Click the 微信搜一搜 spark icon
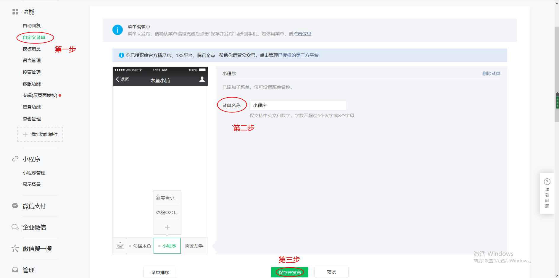The height and width of the screenshot is (278, 559). click(x=15, y=248)
